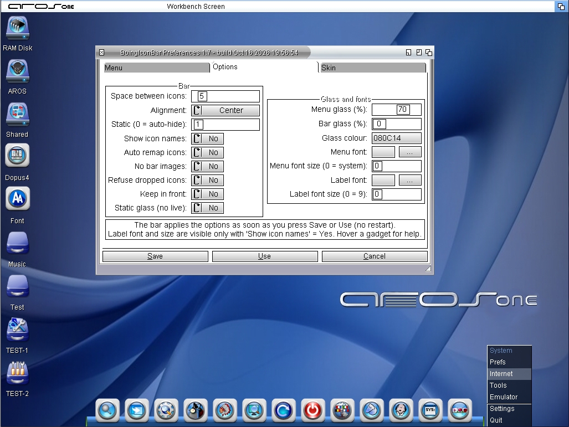Open Settings in the side menu

click(x=509, y=409)
